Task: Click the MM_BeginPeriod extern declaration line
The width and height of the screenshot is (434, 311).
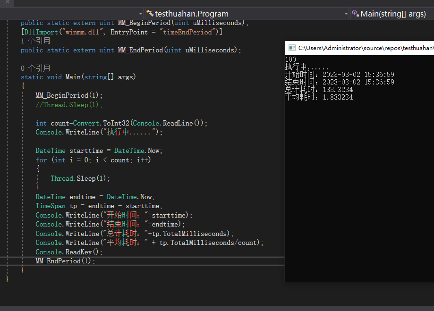Action: 135,23
